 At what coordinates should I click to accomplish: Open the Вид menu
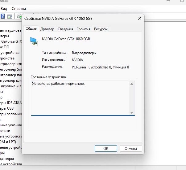pos(4,9)
